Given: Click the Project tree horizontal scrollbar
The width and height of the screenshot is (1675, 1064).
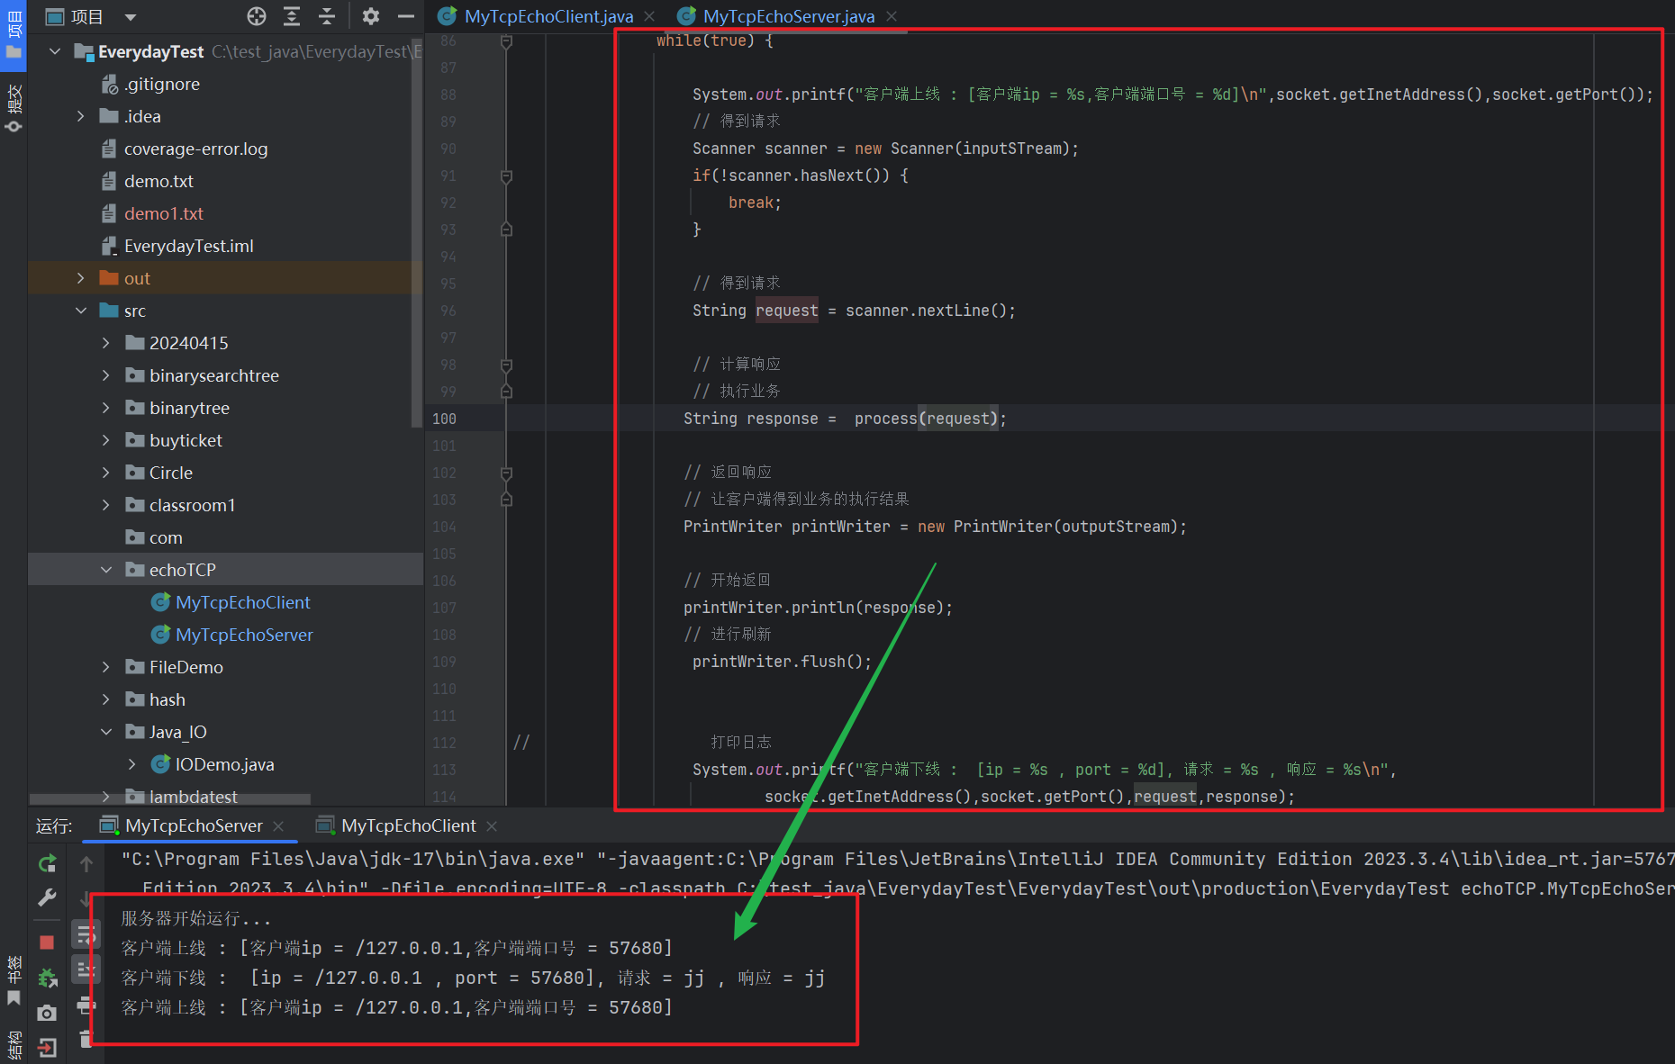Looking at the screenshot, I should [171, 798].
